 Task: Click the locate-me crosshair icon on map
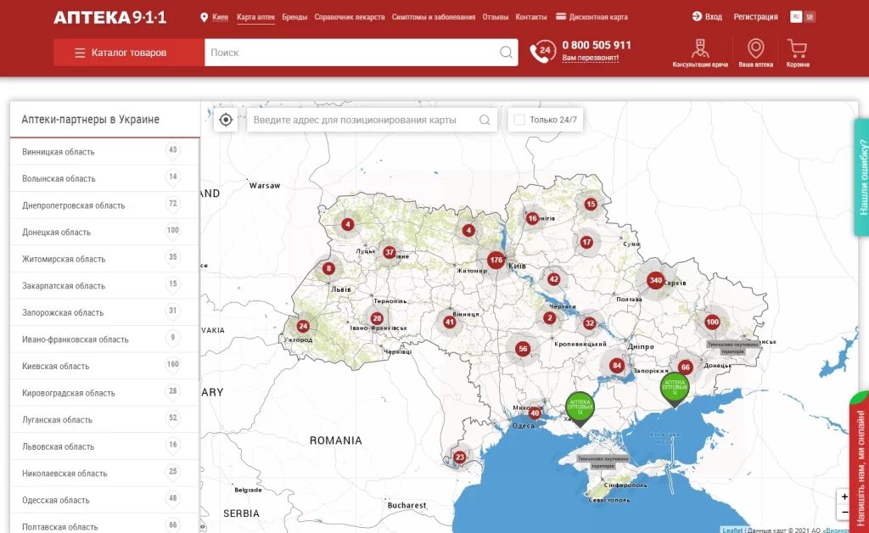(x=226, y=120)
